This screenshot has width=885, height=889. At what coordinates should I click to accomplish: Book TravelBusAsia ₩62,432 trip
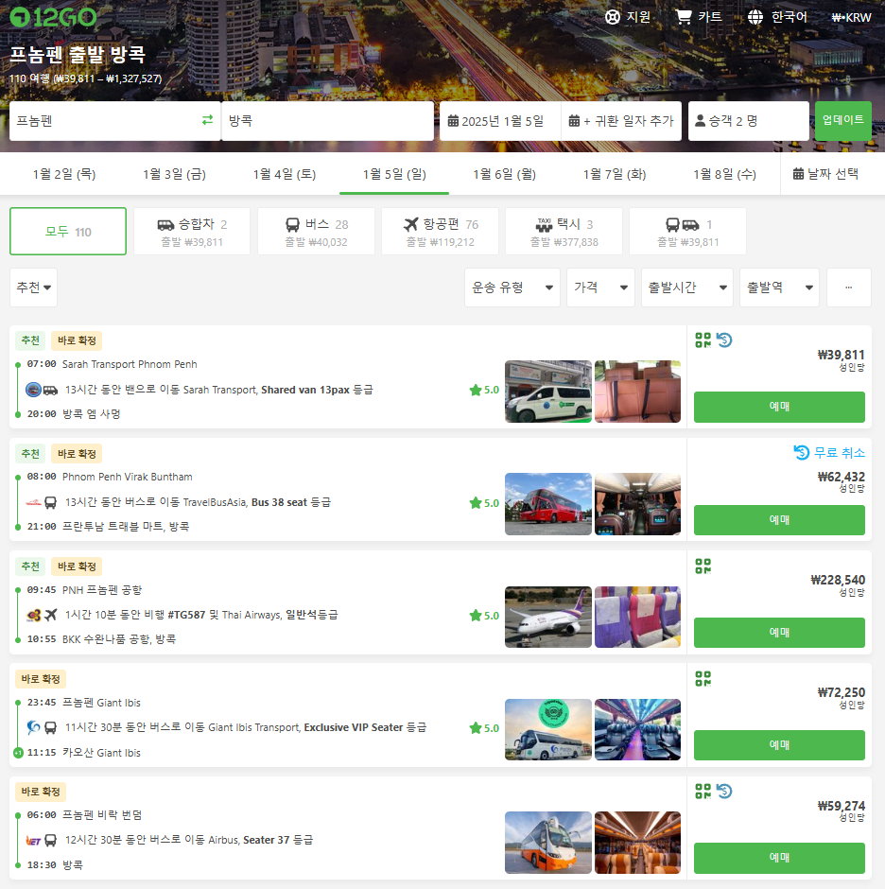click(779, 520)
